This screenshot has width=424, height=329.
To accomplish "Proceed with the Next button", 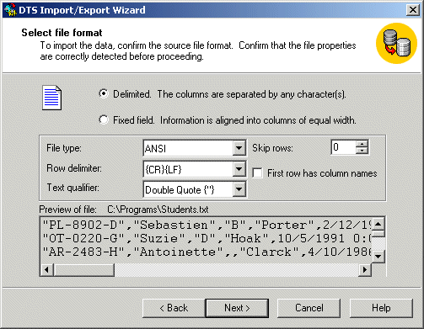I will point(237,308).
